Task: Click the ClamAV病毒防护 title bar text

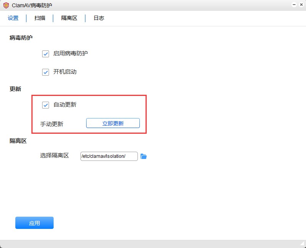Action: tap(32, 5)
